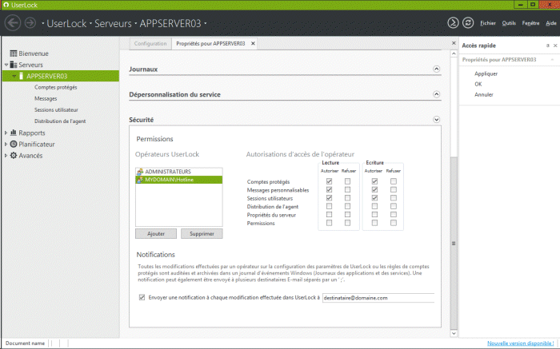Click the refresh icon in header

tap(468, 23)
